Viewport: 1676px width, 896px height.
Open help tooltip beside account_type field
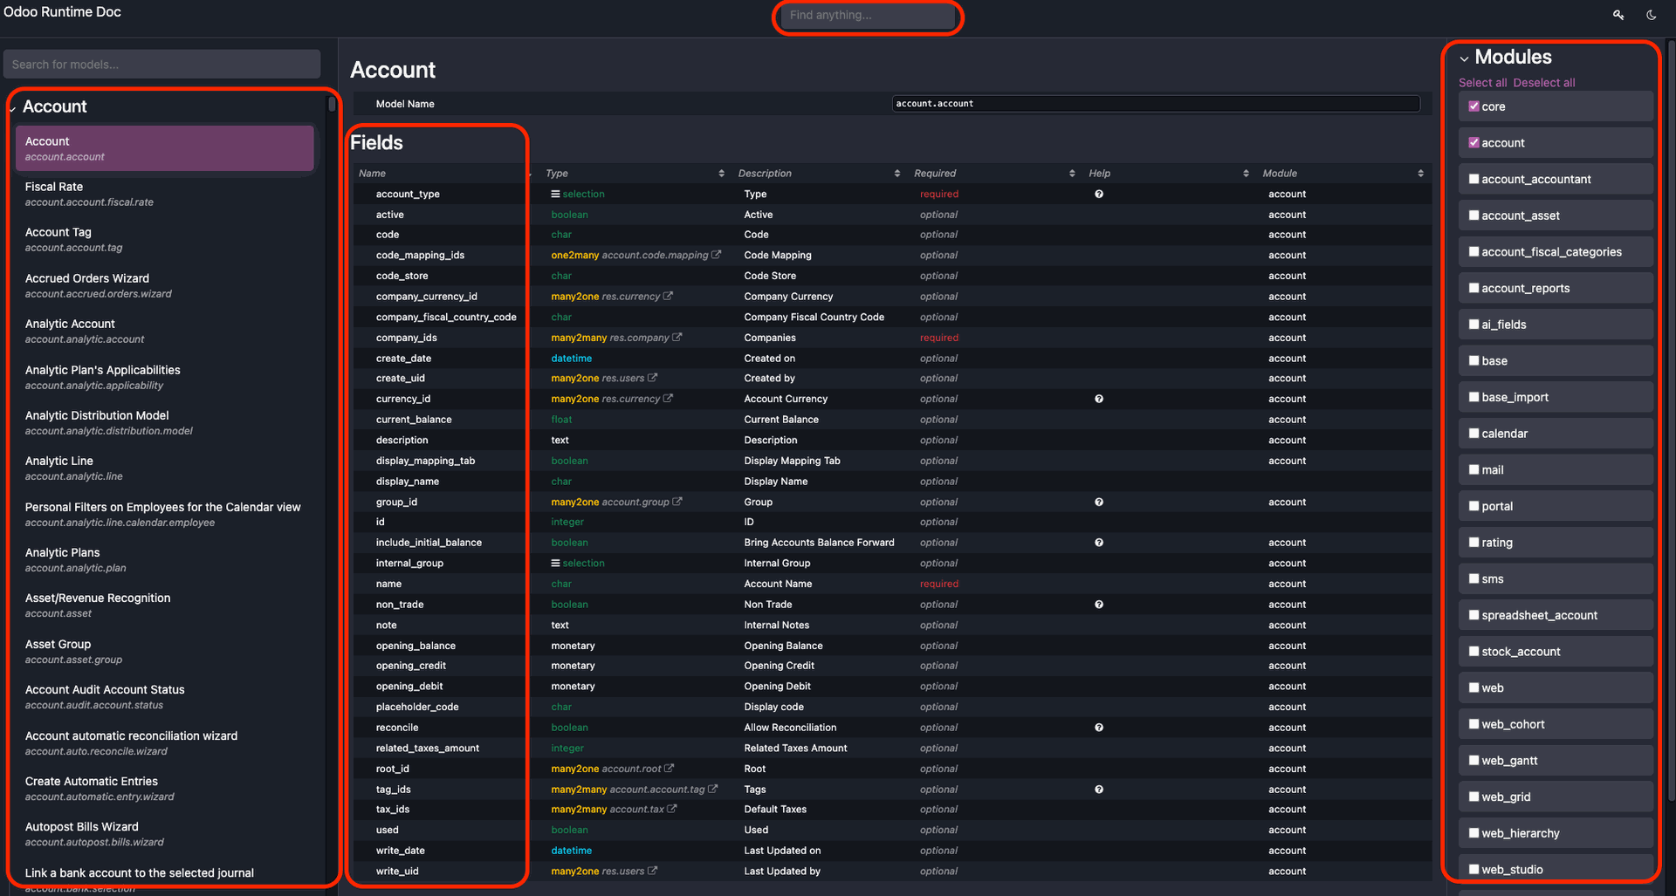click(x=1099, y=194)
